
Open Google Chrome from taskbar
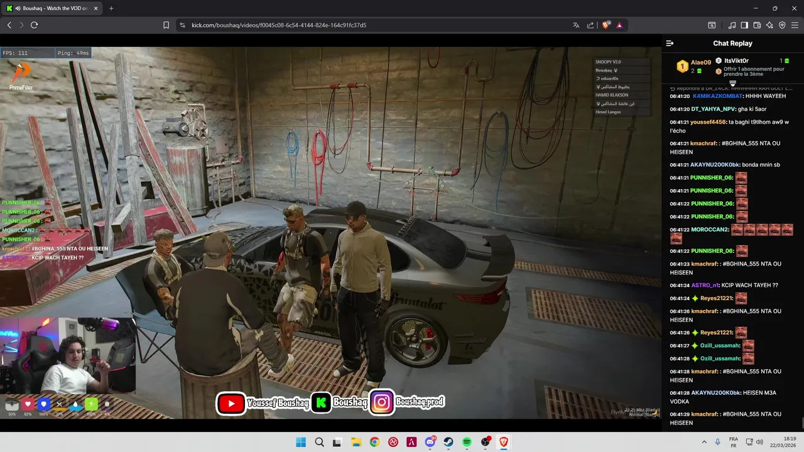click(374, 442)
